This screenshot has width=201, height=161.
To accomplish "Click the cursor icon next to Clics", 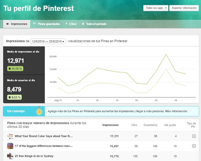I will (x=67, y=24).
